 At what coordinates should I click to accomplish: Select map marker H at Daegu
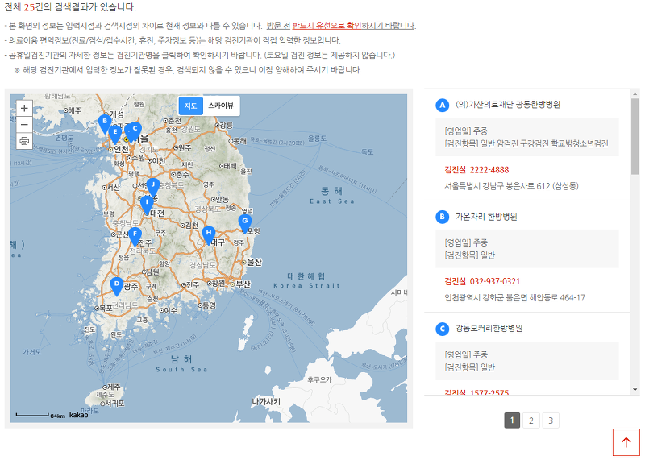point(209,235)
